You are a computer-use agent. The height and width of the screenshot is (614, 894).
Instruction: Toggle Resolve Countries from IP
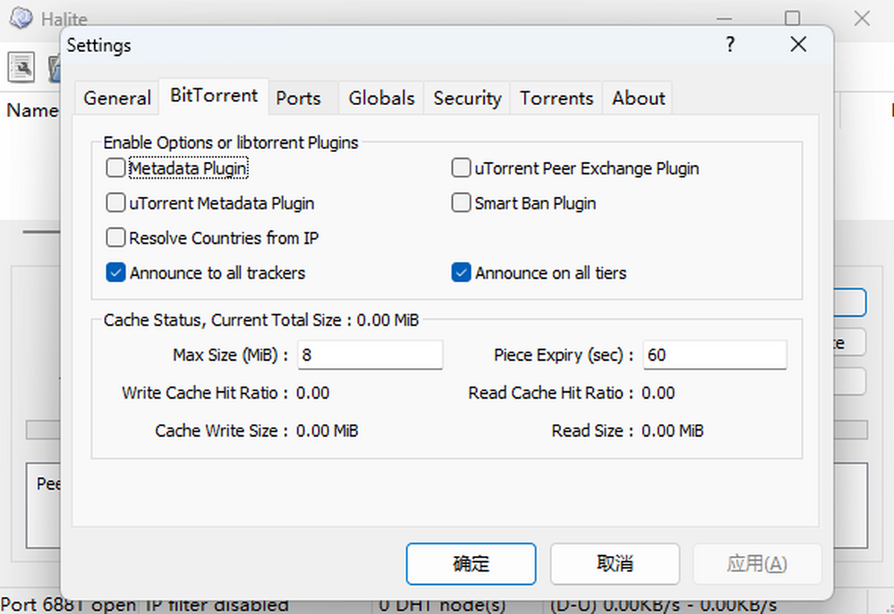pos(115,238)
